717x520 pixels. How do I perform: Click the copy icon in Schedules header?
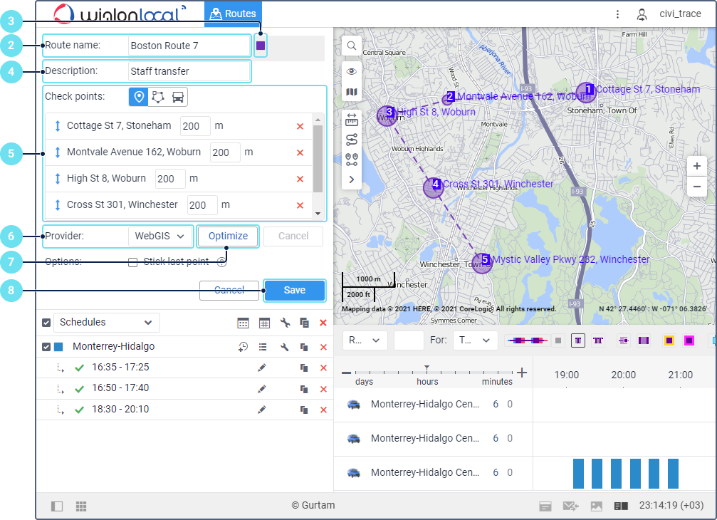tap(304, 323)
